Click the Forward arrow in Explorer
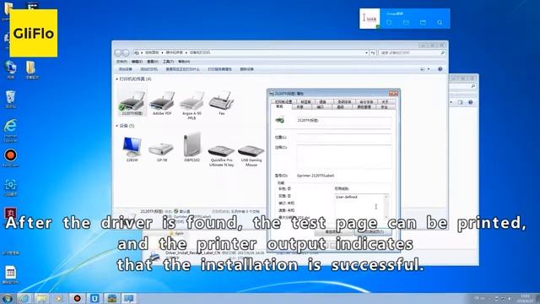 (126, 52)
